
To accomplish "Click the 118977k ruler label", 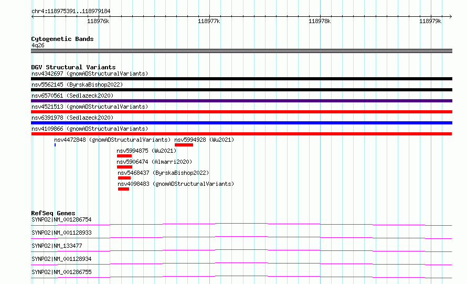I will click(209, 21).
